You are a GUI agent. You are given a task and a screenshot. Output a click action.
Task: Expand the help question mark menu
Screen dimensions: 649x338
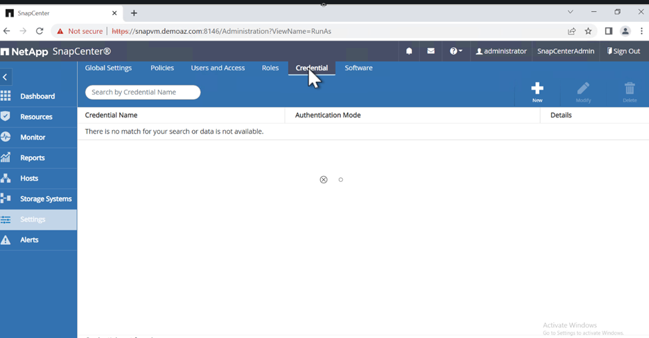click(456, 51)
